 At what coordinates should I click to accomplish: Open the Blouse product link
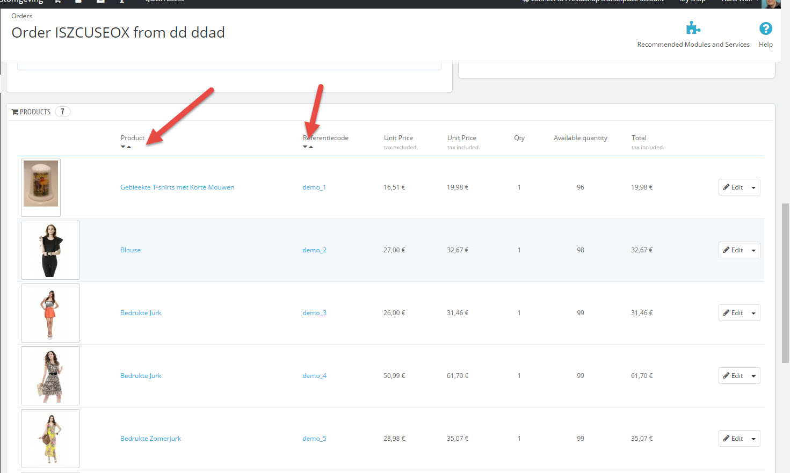[x=131, y=250]
